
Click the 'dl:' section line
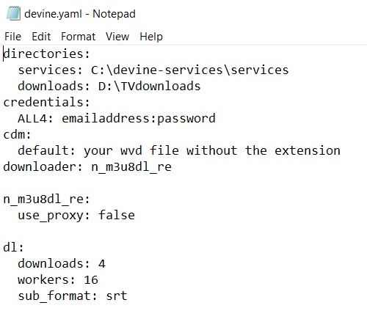point(13,248)
